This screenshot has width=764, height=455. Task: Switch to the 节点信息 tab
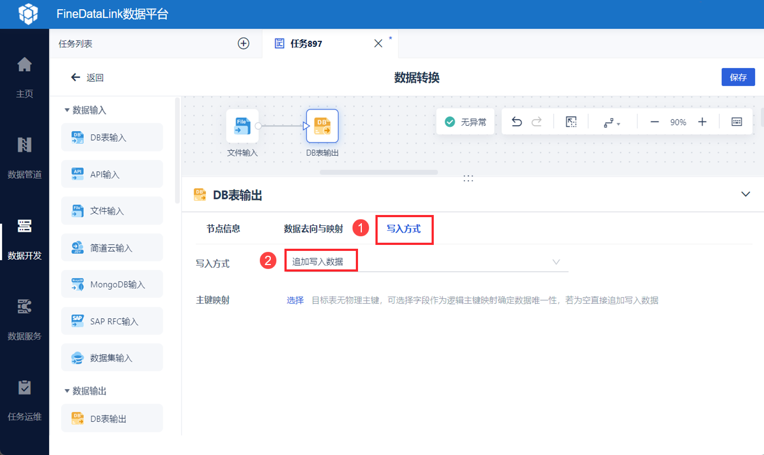coord(223,229)
